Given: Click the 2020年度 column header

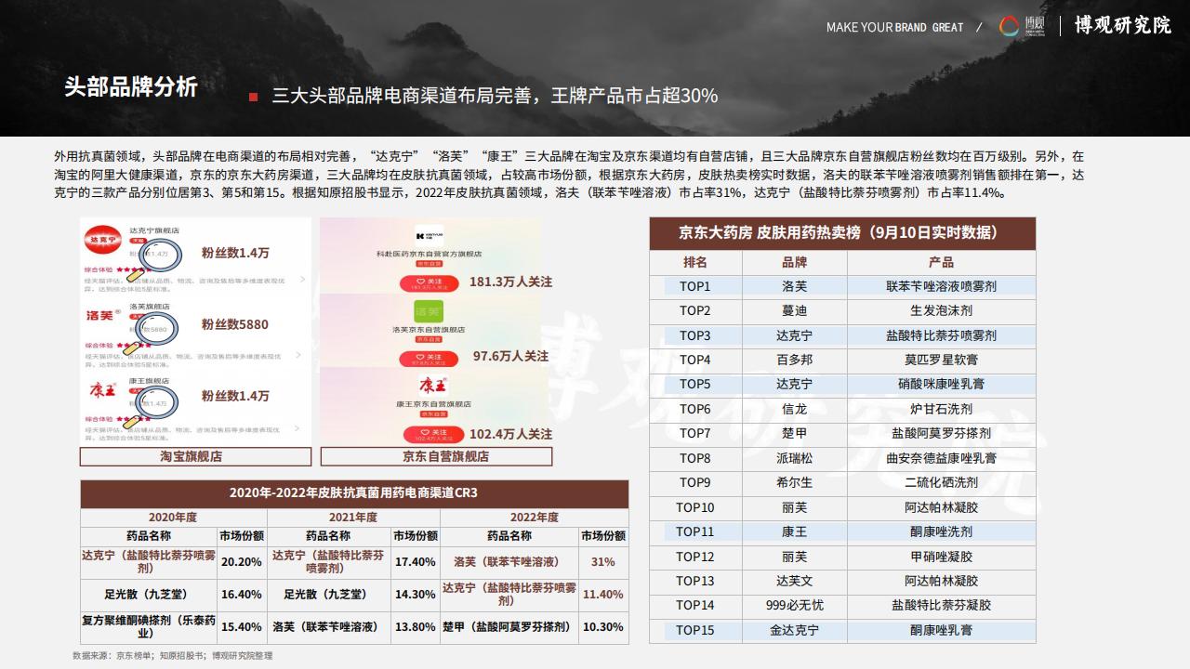Looking at the screenshot, I should click(x=172, y=518).
